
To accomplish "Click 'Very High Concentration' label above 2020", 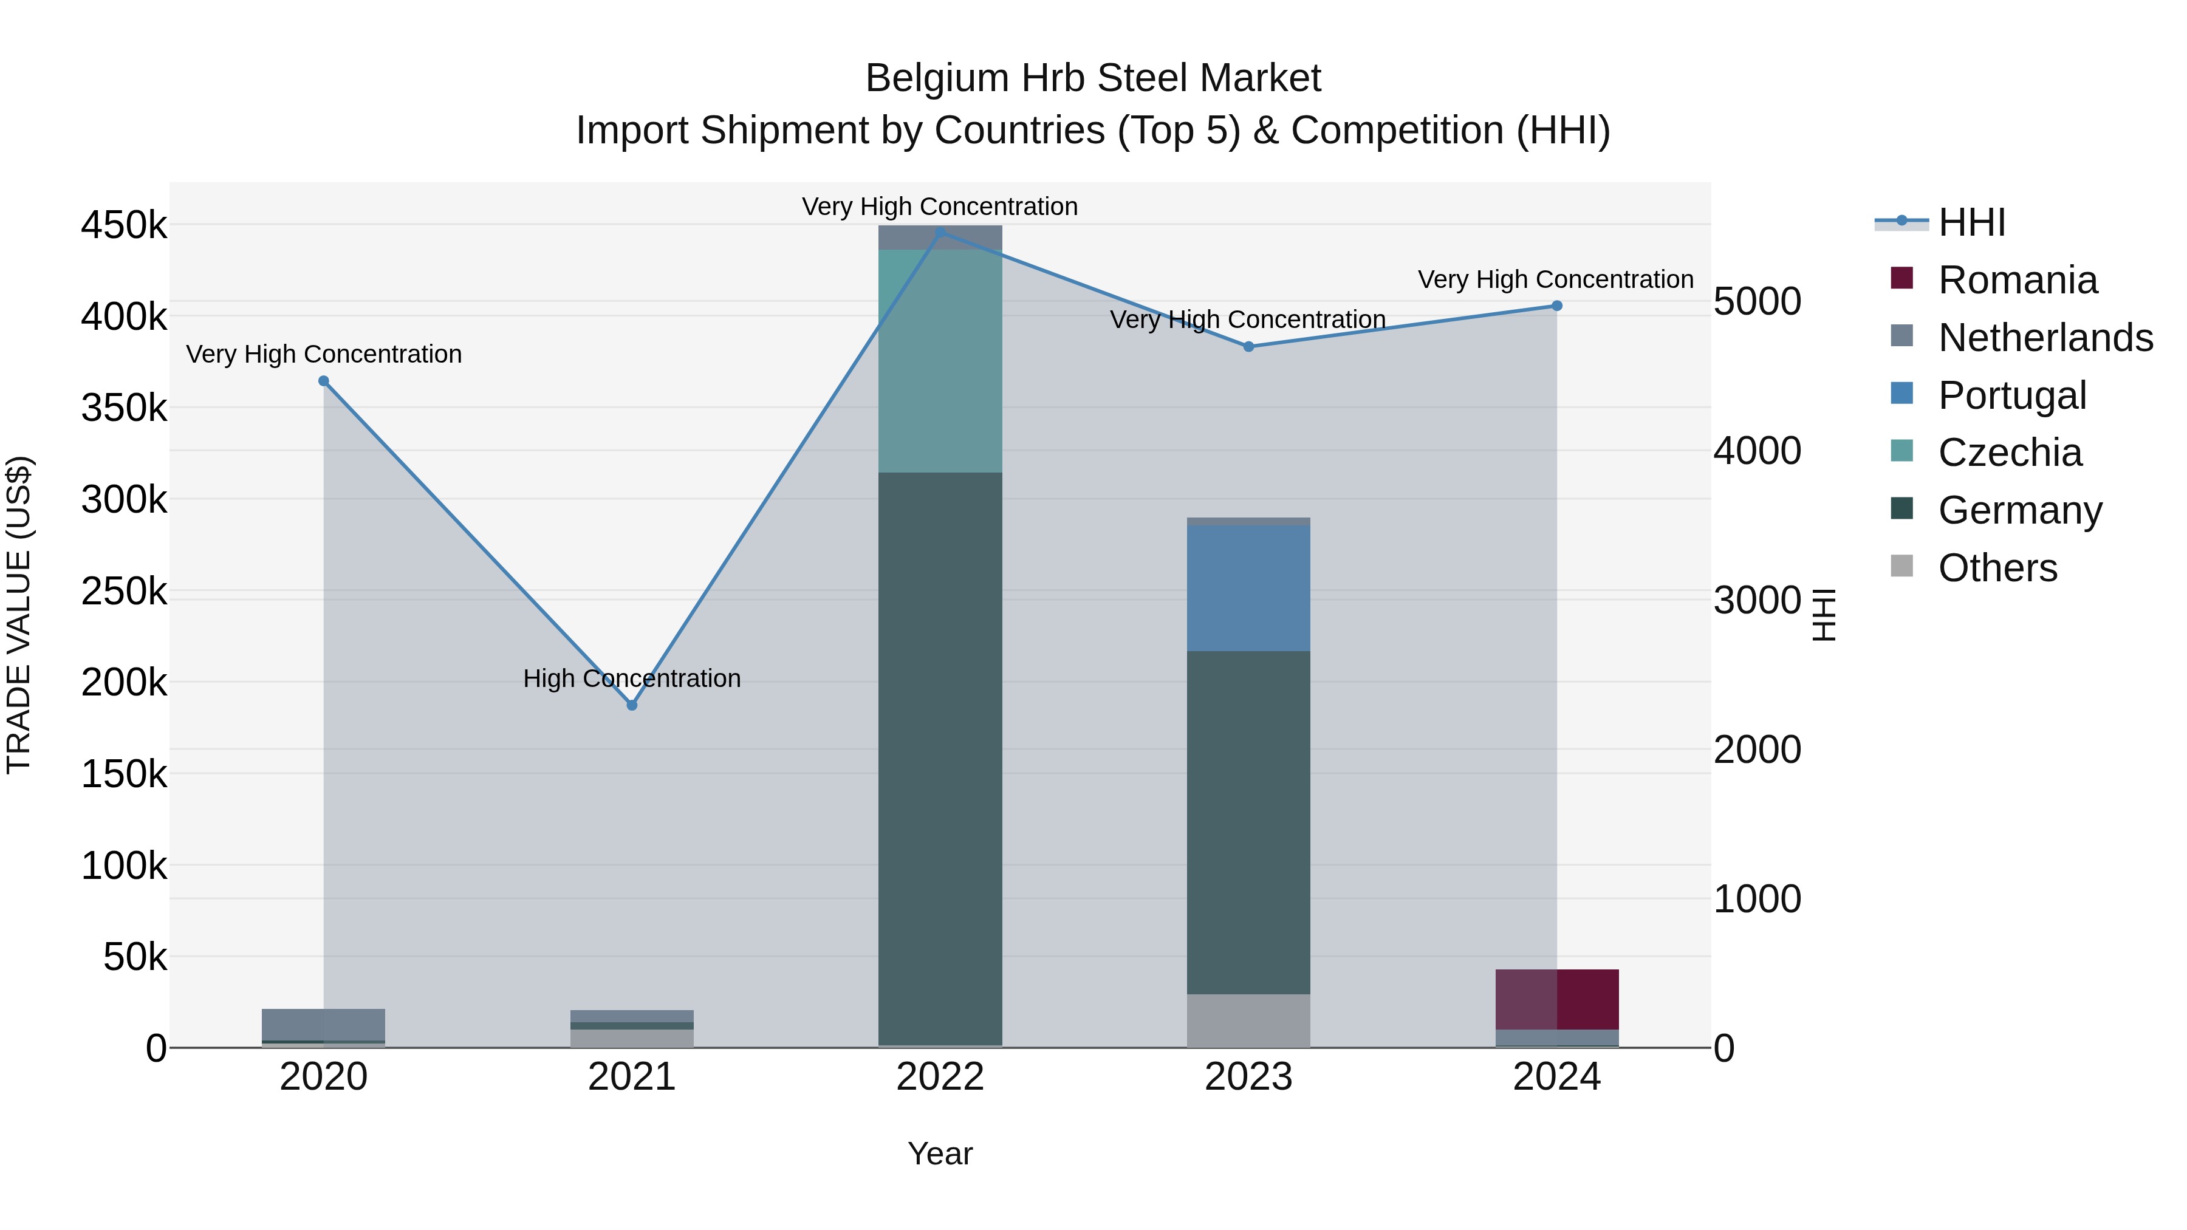I will [x=323, y=354].
